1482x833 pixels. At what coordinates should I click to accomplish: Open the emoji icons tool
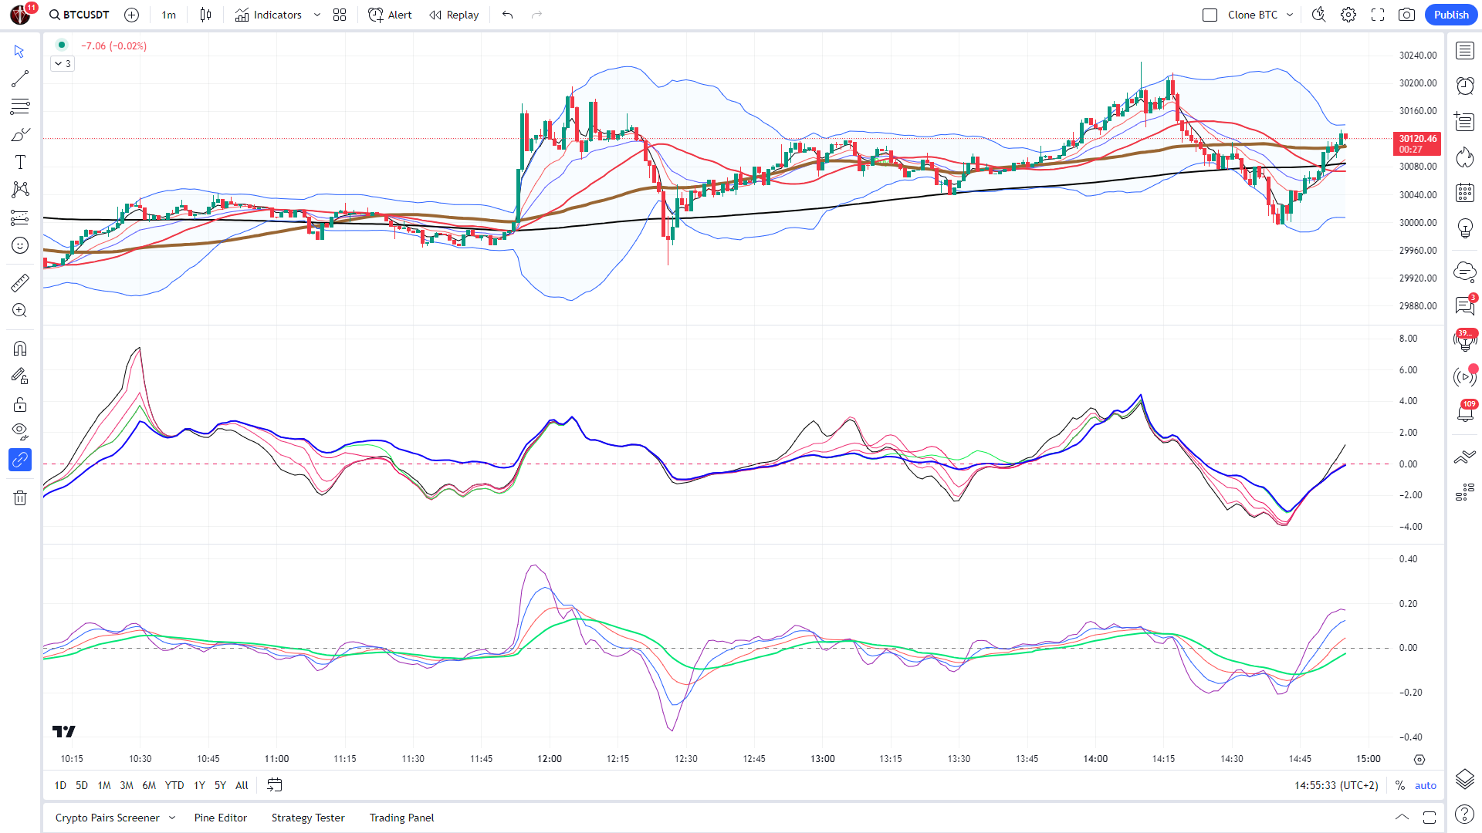pyautogui.click(x=20, y=245)
